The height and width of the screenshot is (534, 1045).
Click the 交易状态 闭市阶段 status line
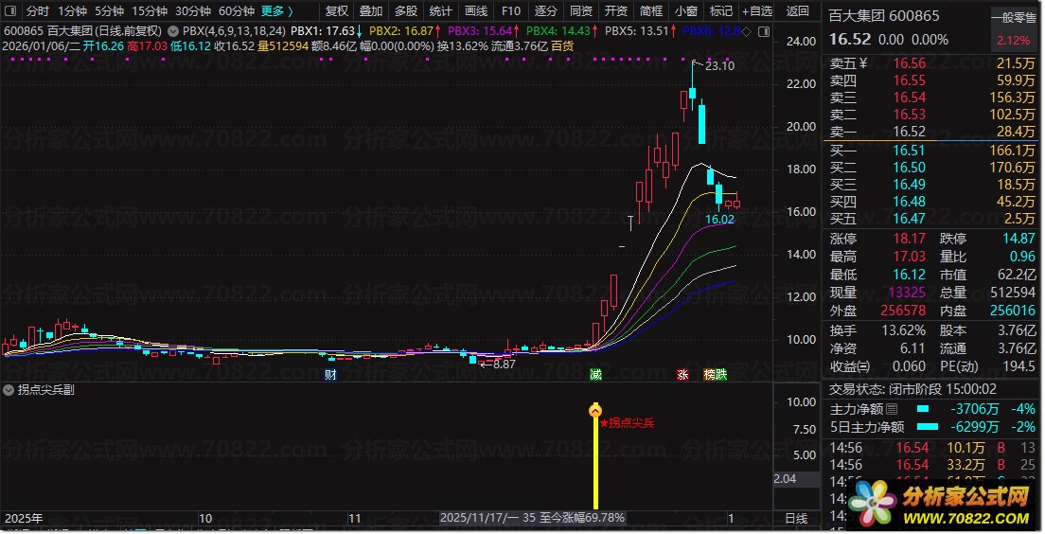[x=913, y=389]
